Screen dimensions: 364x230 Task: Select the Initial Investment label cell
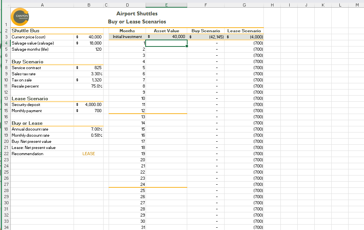[127, 37]
